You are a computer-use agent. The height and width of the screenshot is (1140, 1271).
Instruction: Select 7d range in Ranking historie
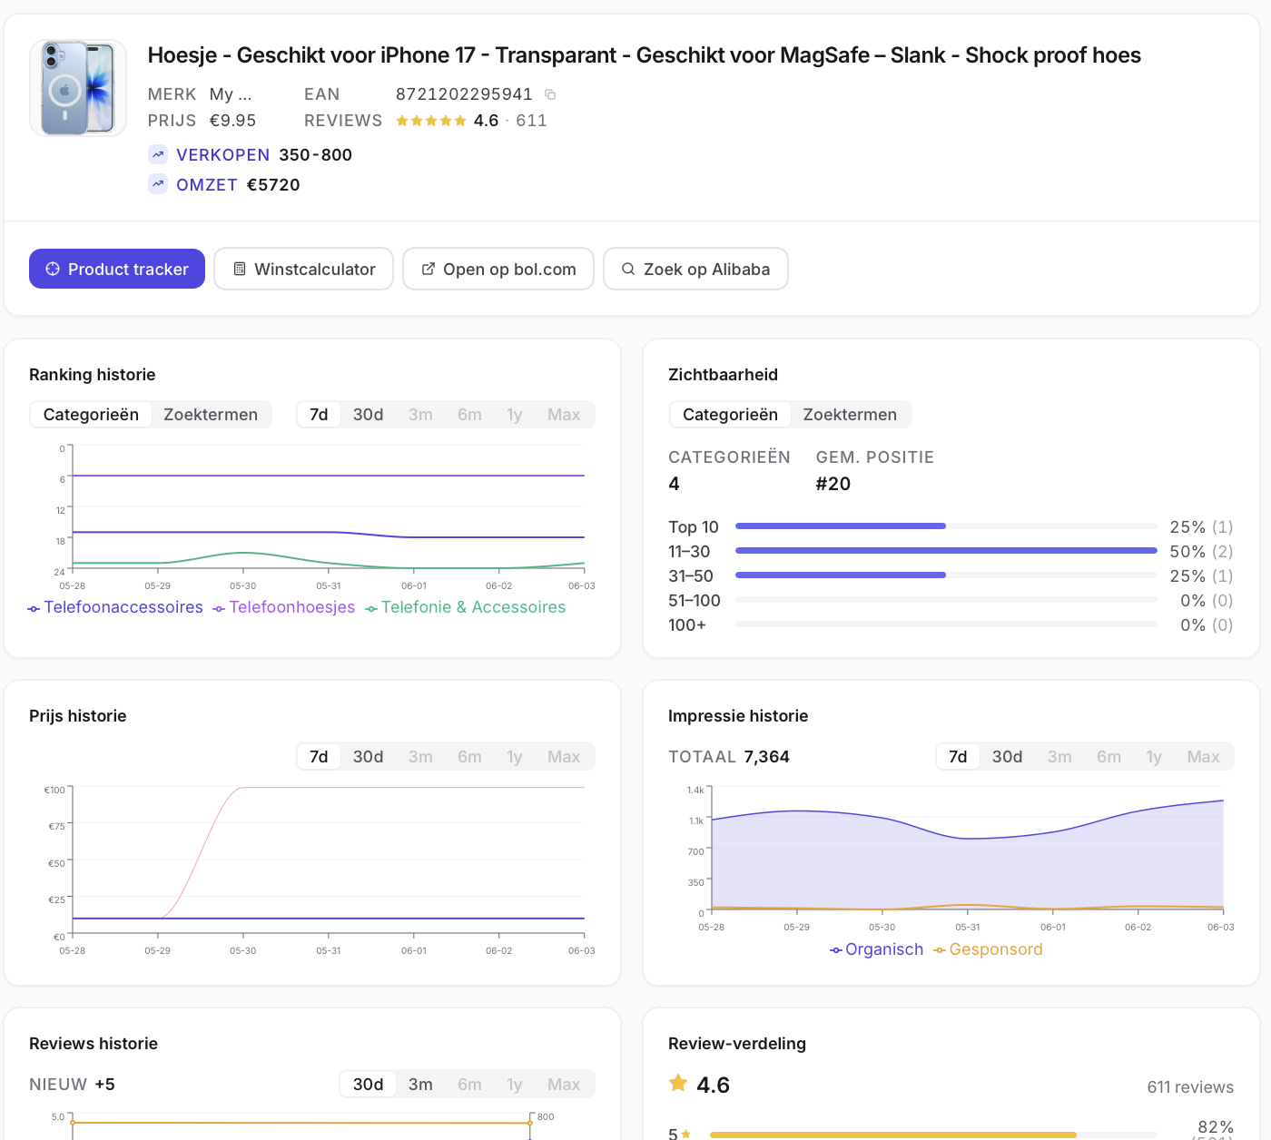tap(319, 415)
